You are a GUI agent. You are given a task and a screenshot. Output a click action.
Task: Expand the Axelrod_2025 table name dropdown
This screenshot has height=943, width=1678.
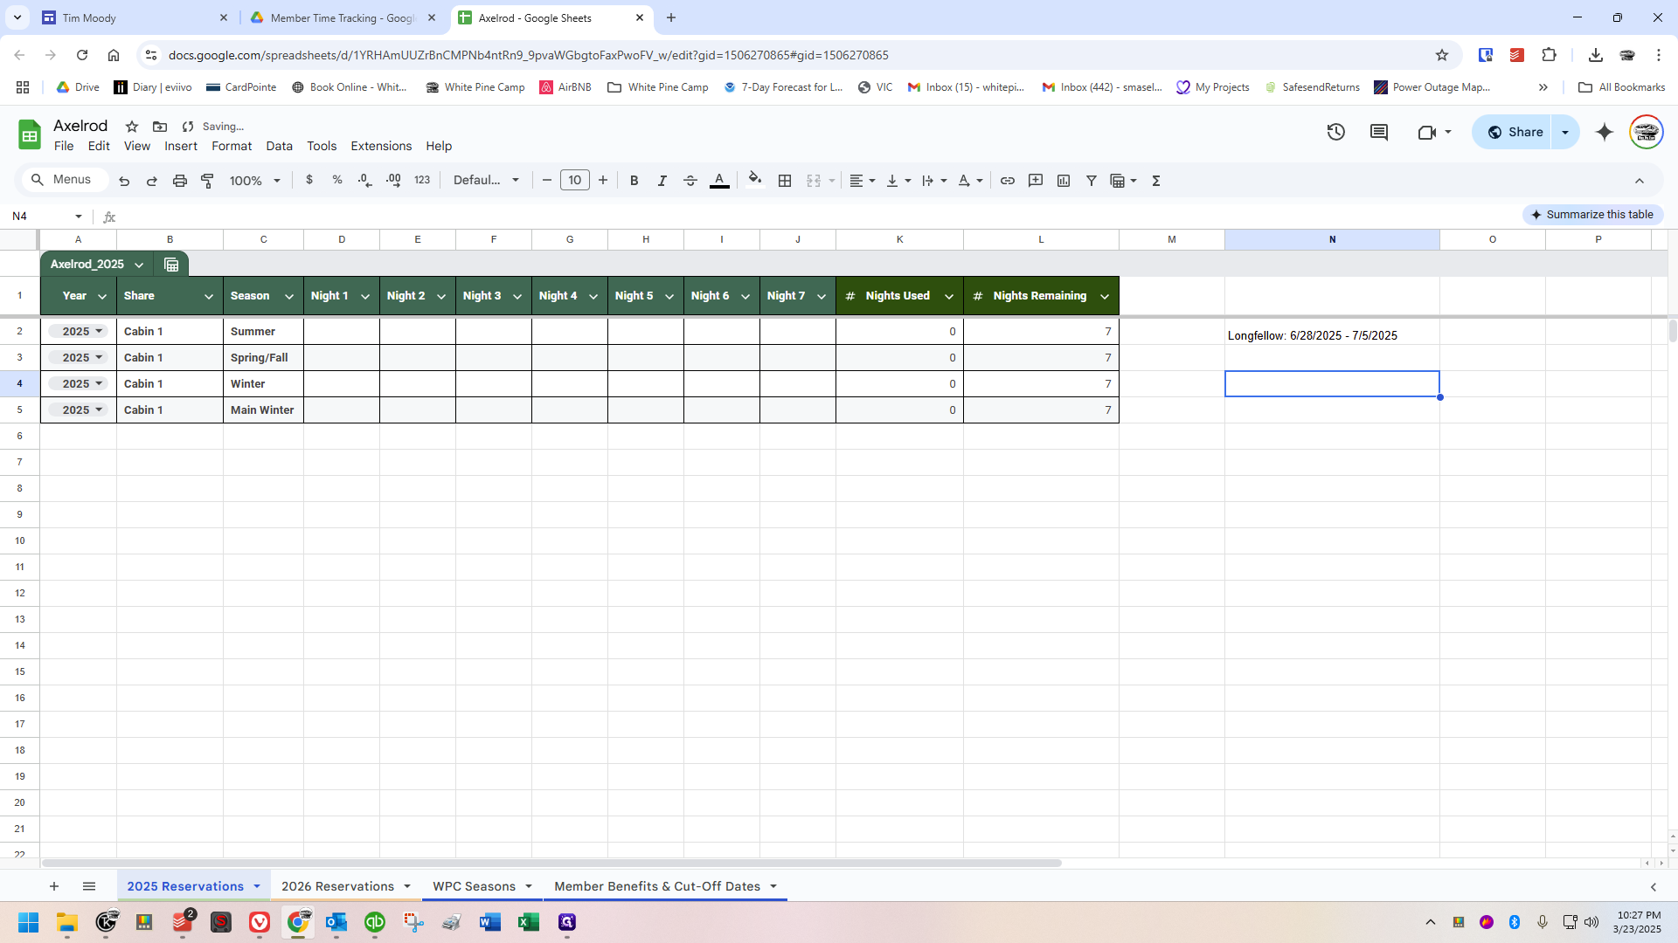(x=139, y=265)
